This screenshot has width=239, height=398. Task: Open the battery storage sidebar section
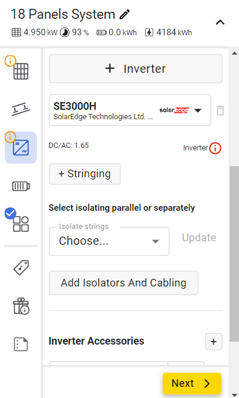[x=21, y=186]
